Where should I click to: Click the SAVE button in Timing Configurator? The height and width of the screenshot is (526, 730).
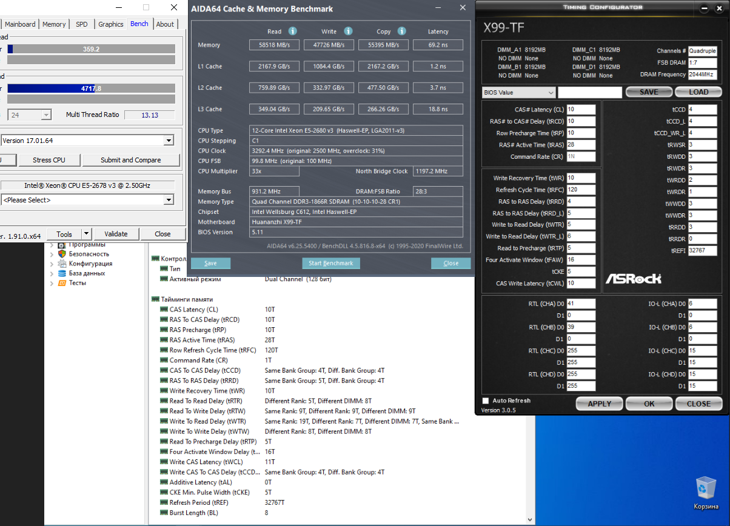click(x=649, y=92)
